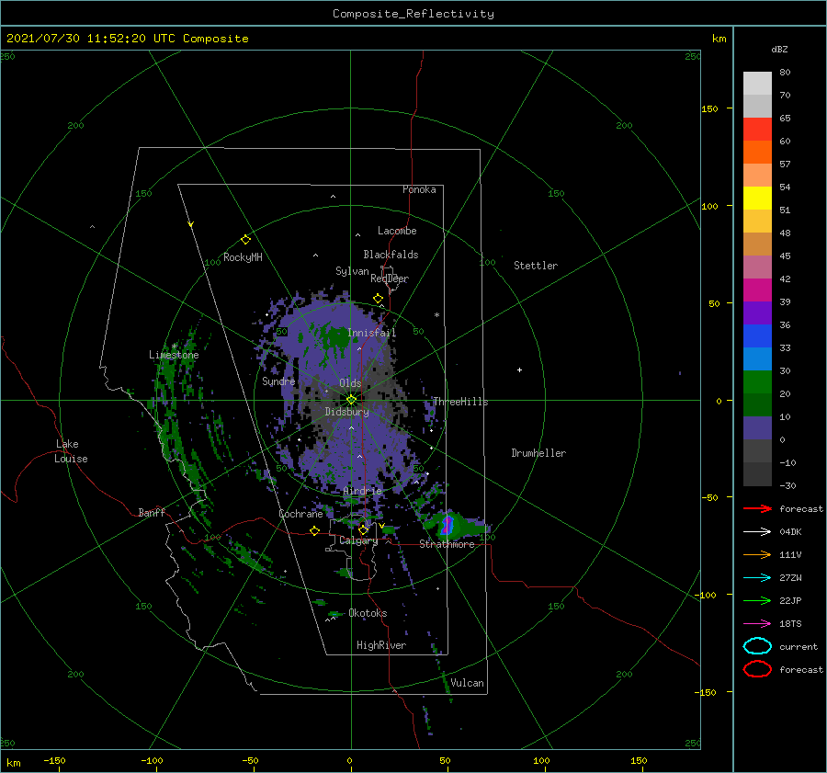Image resolution: width=827 pixels, height=773 pixels.
Task: Click the red forecast ellipse legend symbol
Action: [x=757, y=669]
